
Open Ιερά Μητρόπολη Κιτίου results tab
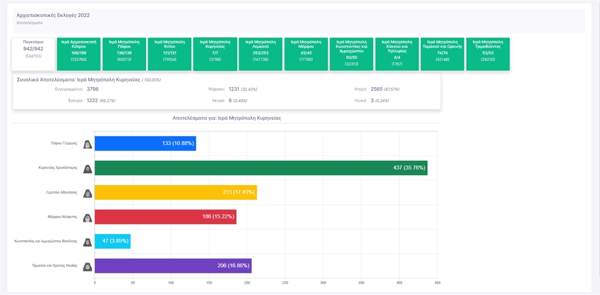[170, 54]
